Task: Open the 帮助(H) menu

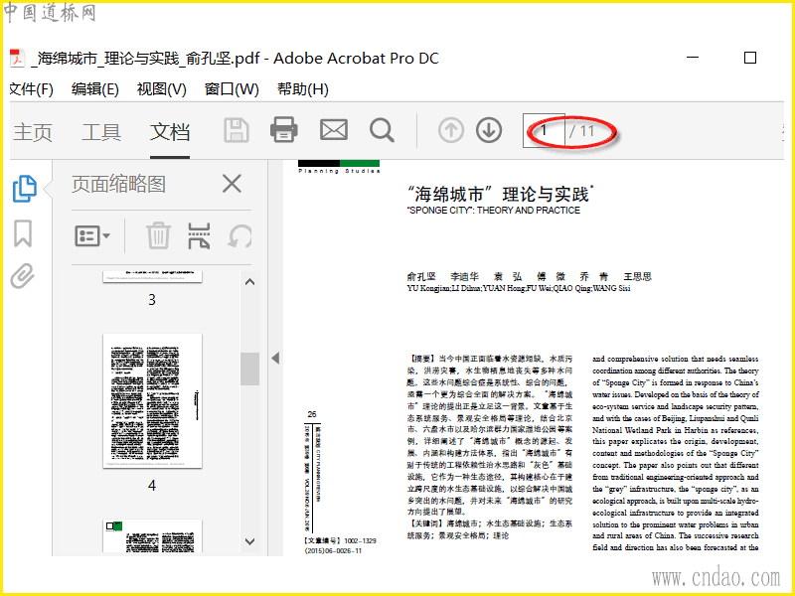Action: pos(303,89)
